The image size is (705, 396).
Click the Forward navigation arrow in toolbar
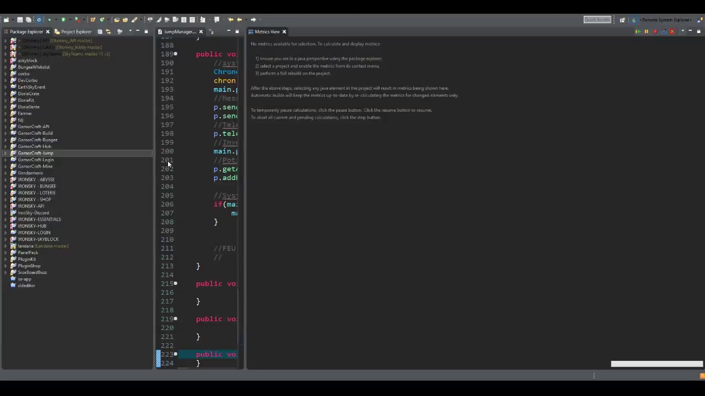pyautogui.click(x=253, y=20)
